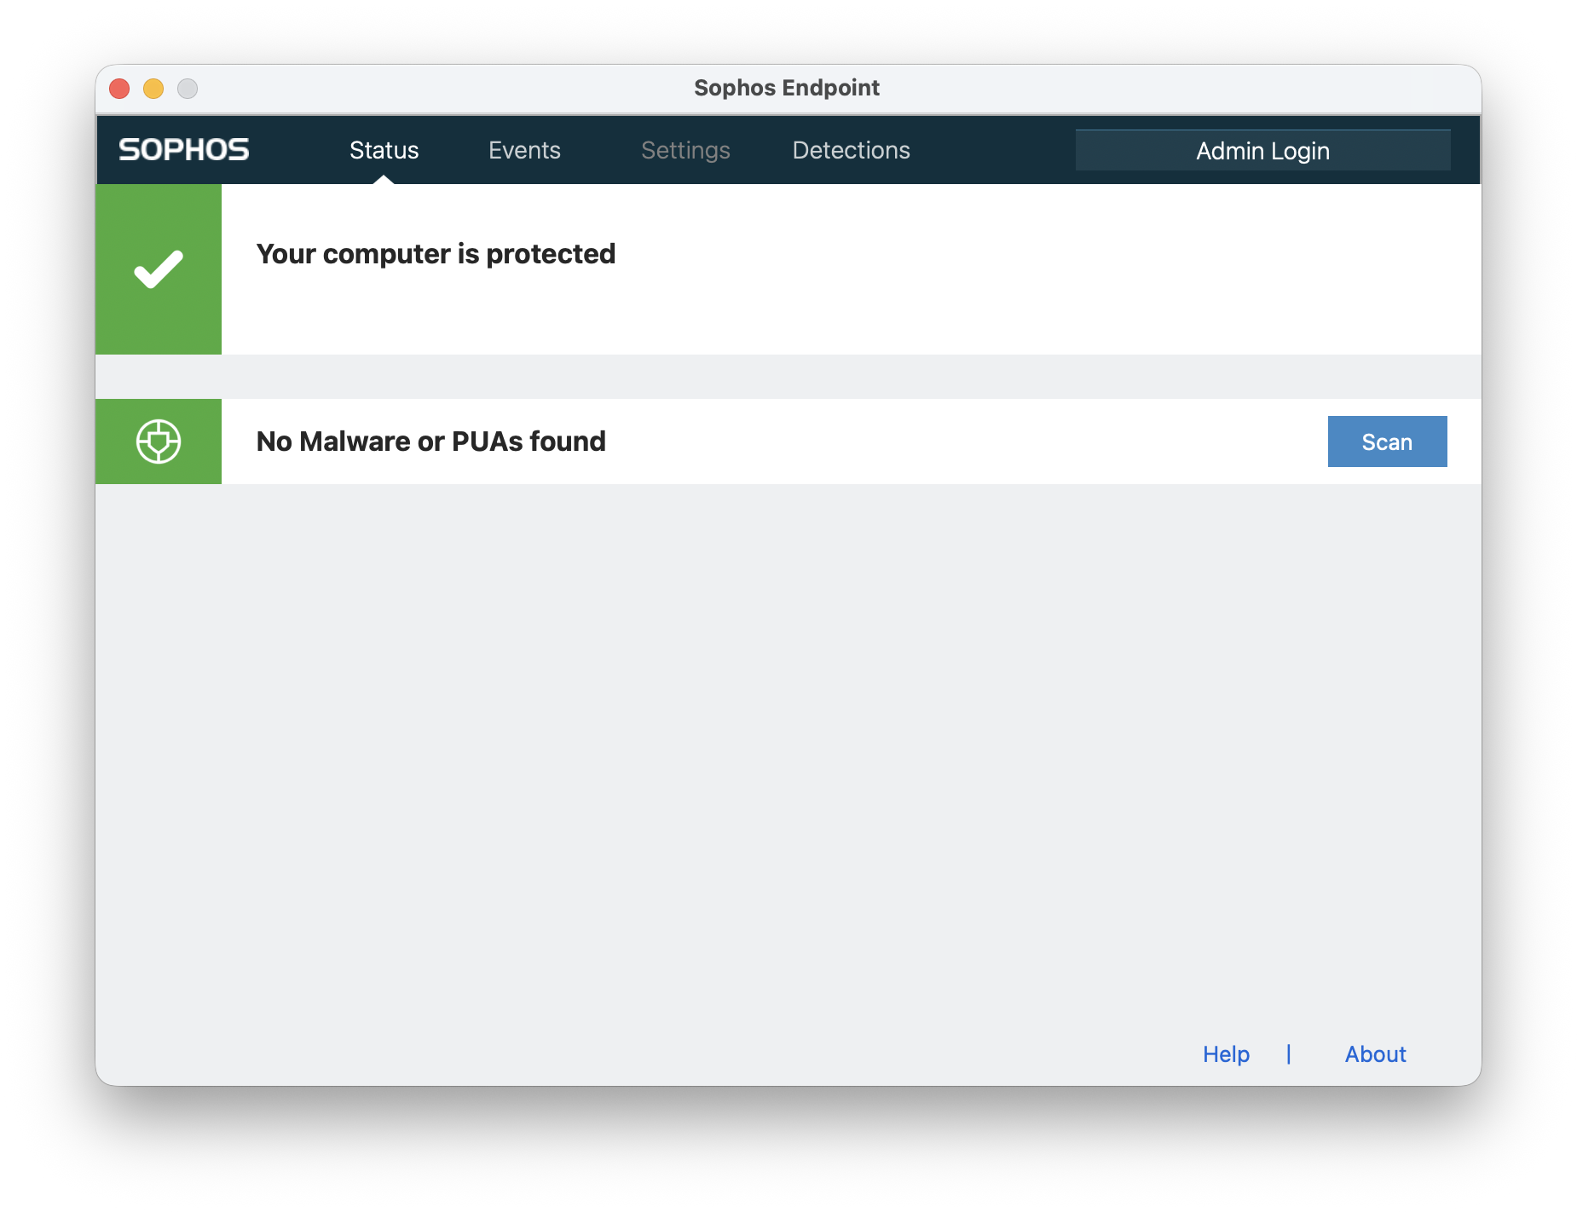The image size is (1577, 1212).
Task: Start a scan with the Scan button
Action: tap(1387, 442)
